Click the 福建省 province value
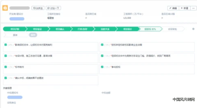This screenshot has height=108, width=197. [50, 18]
